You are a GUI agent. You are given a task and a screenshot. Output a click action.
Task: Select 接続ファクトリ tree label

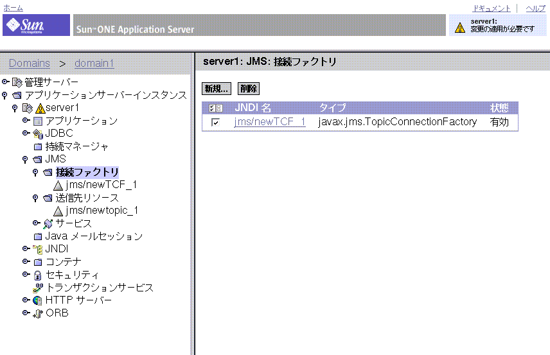(87, 172)
